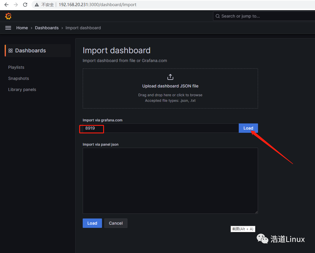This screenshot has height=253, width=315.
Task: Click the Import dashboard breadcrumb
Action: click(x=83, y=28)
